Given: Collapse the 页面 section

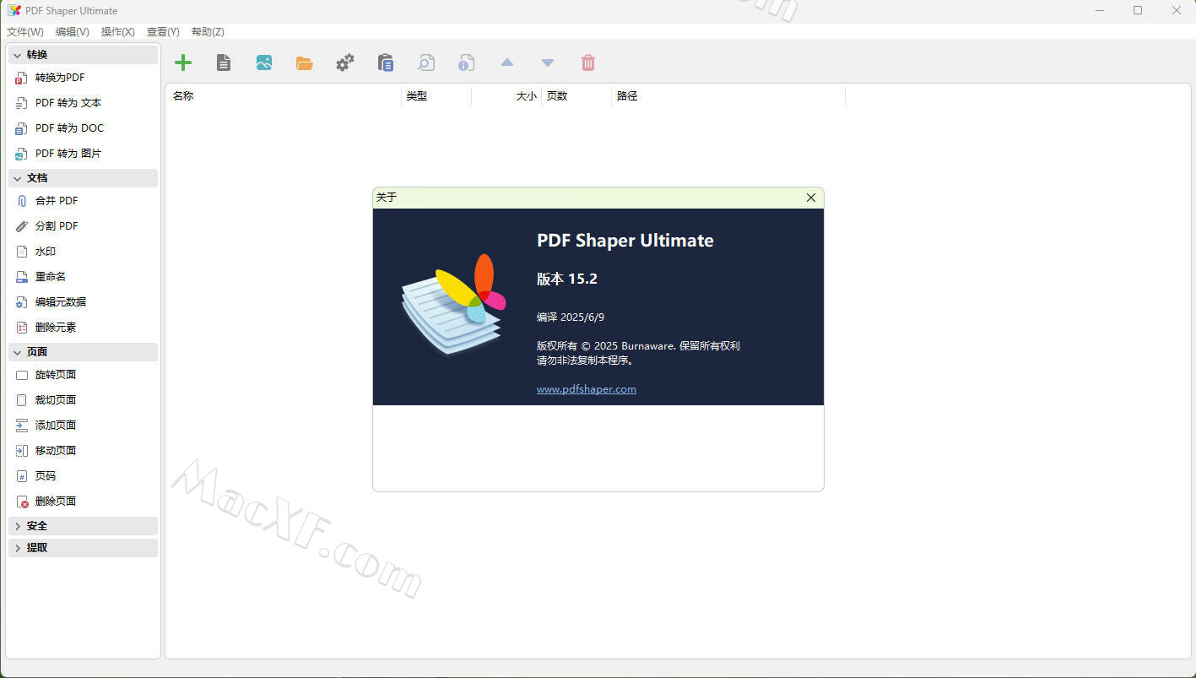Looking at the screenshot, I should click(x=83, y=352).
